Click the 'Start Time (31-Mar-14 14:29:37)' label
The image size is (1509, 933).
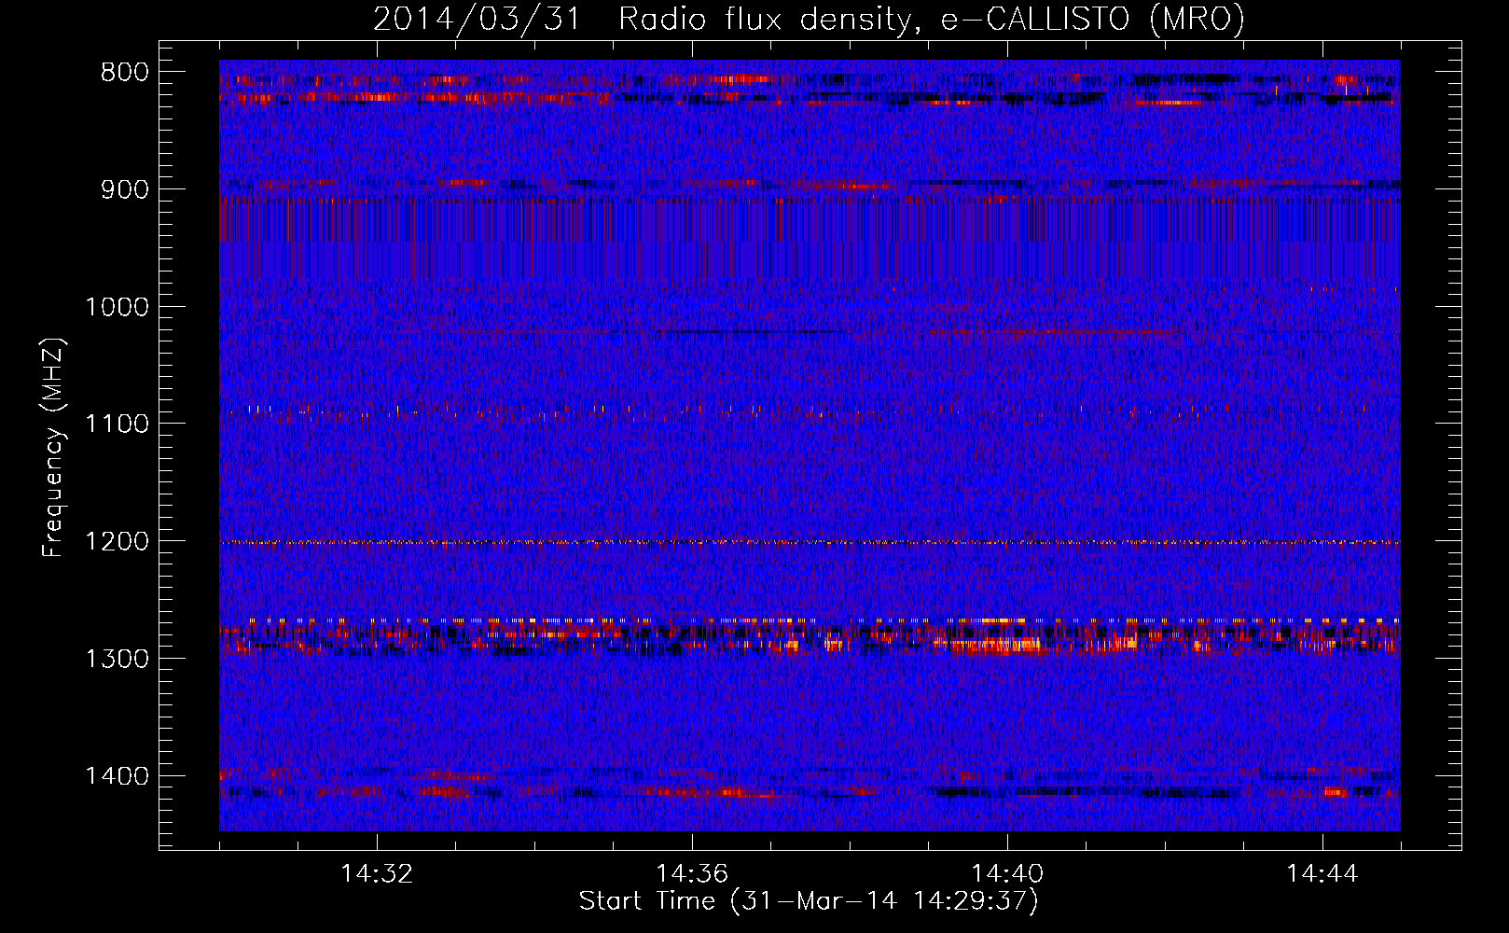pos(809,901)
